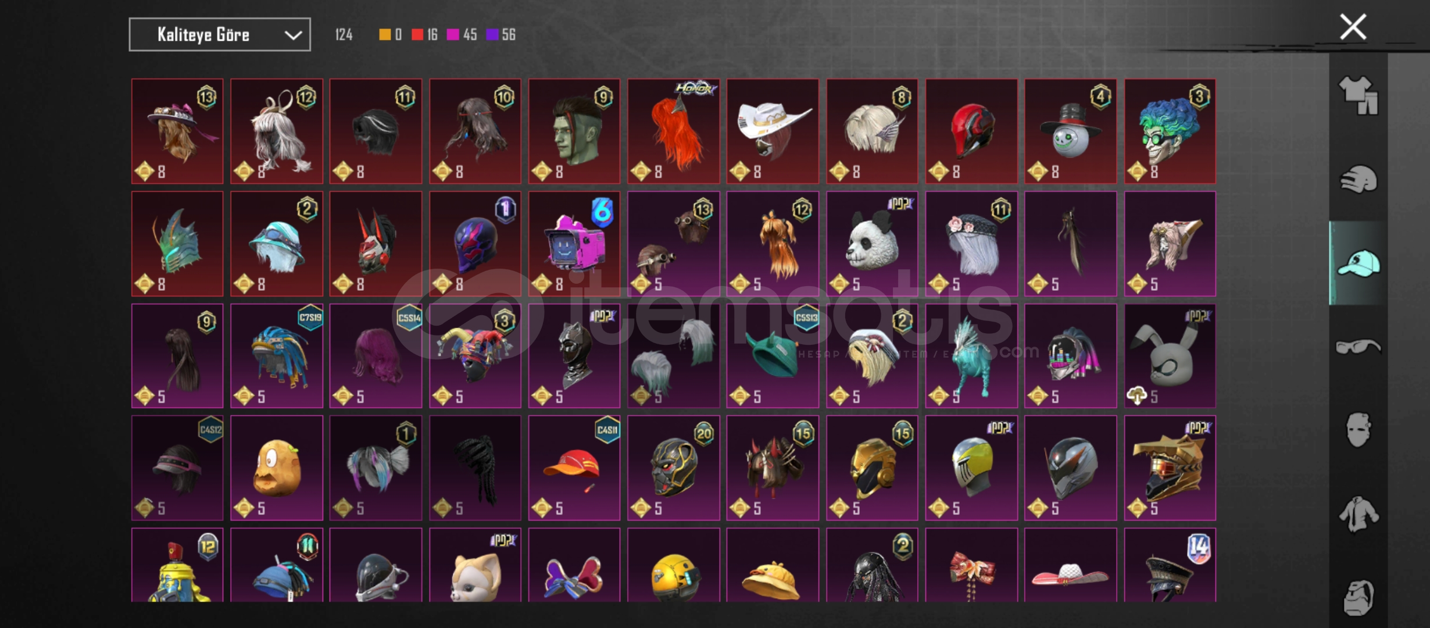Select the cap headgear category tab
1430x628 pixels.
point(1358,263)
